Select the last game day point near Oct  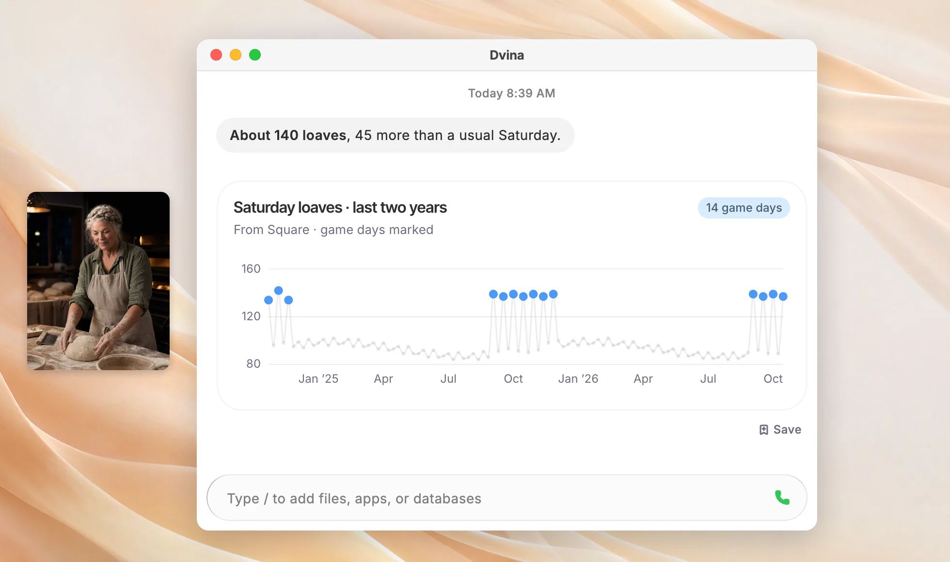point(783,297)
